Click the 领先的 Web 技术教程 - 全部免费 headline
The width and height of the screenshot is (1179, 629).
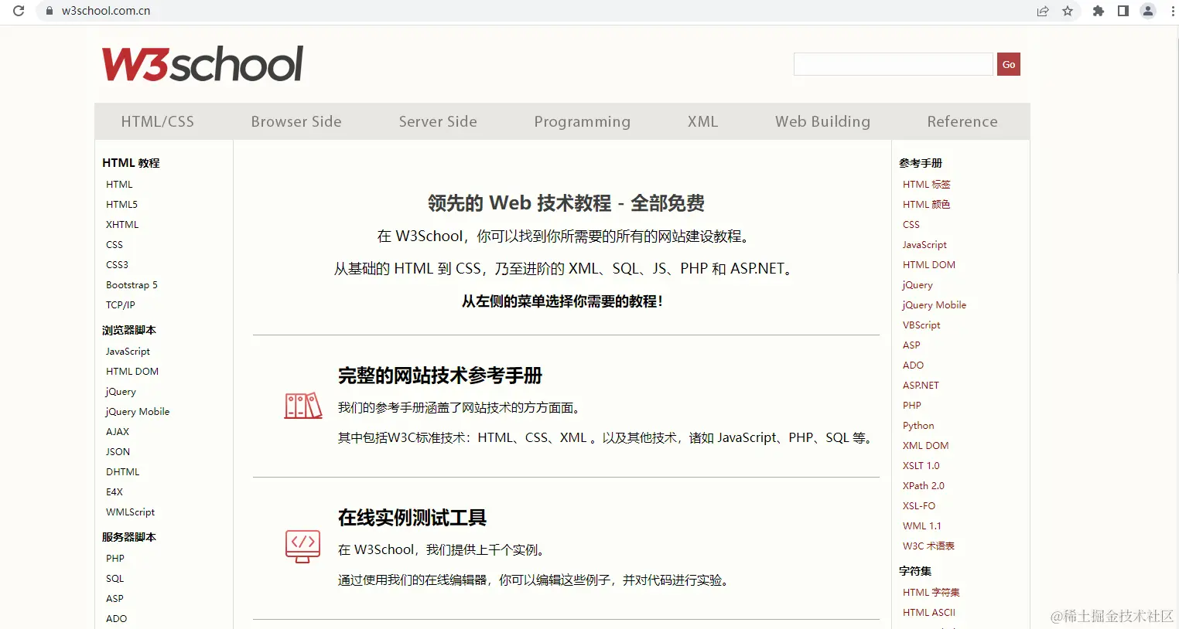click(x=566, y=203)
